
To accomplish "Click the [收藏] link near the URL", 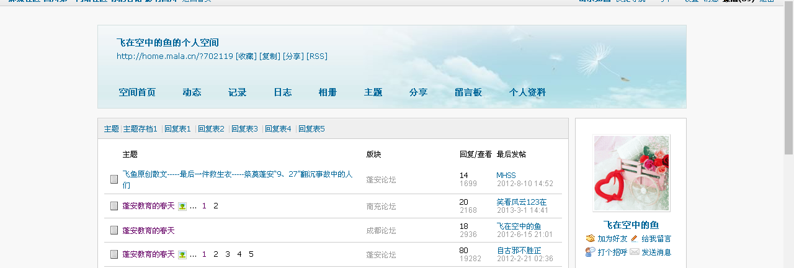I will (x=246, y=56).
